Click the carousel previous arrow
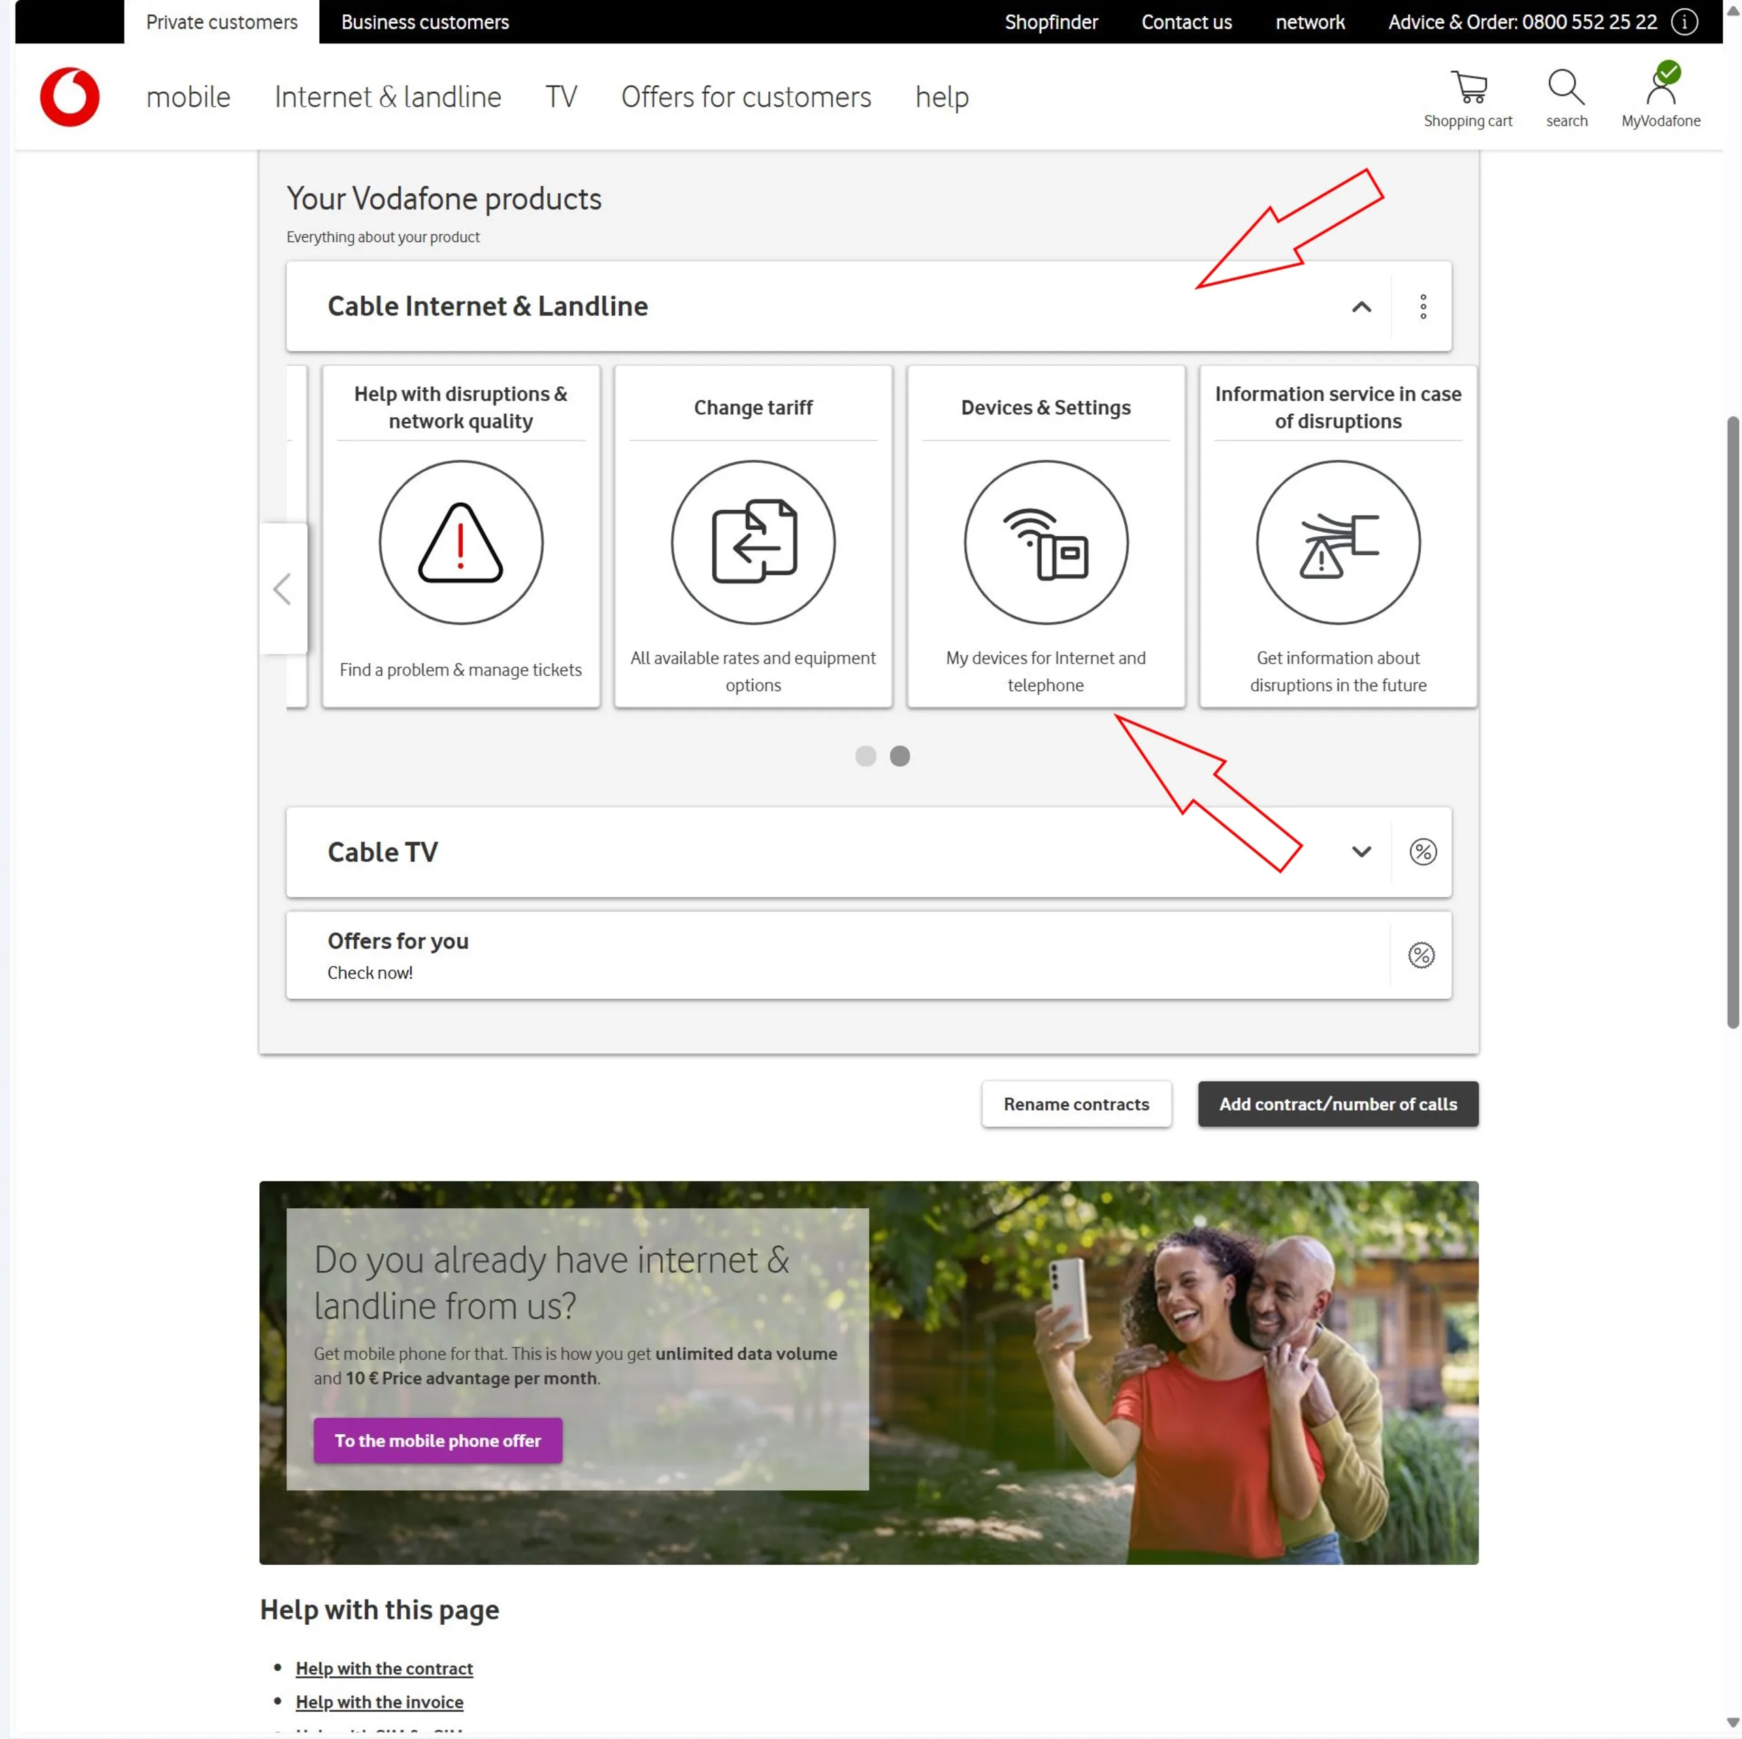 pos(282,589)
